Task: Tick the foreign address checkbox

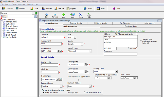Action: point(136,34)
